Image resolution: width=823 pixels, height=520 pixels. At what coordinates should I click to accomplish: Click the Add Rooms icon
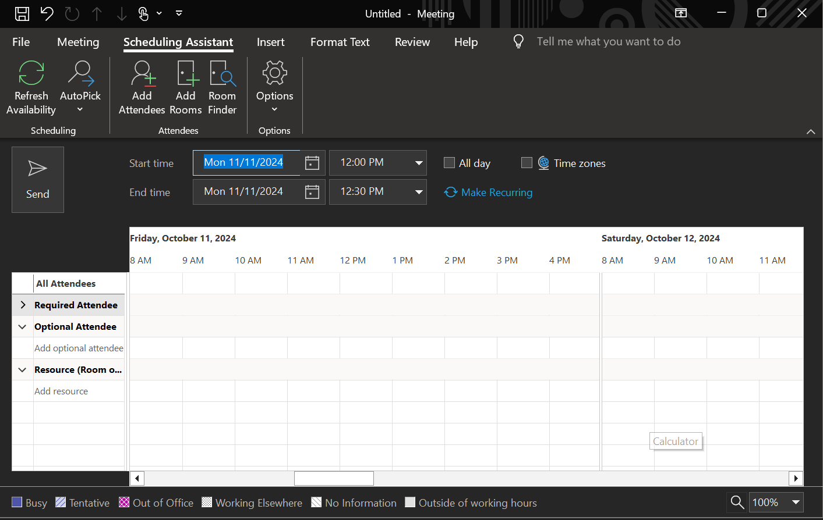(186, 74)
